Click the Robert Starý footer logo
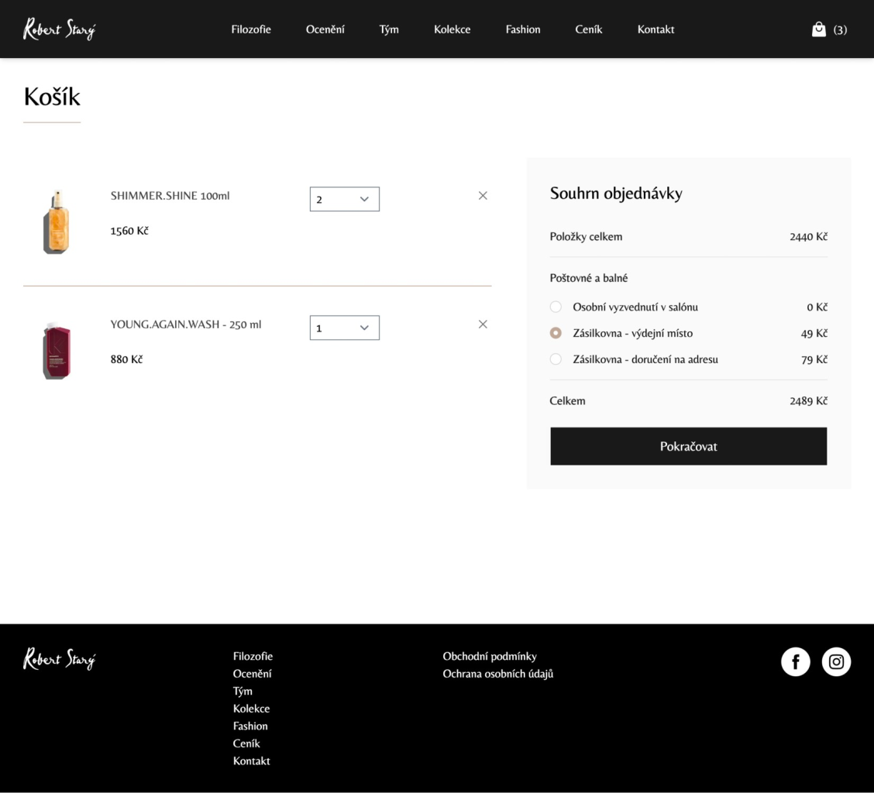Screen dimensions: 874x793 coord(60,659)
